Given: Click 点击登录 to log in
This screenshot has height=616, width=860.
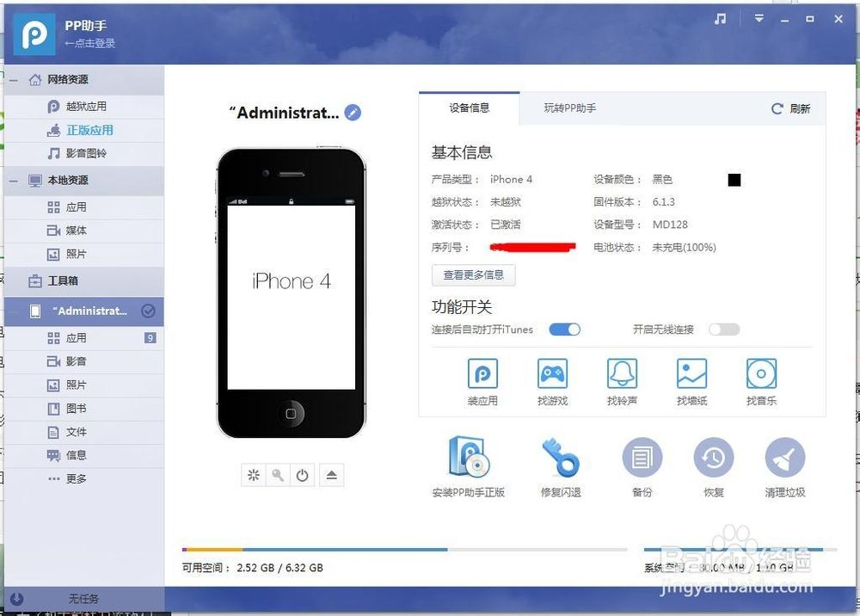Looking at the screenshot, I should click(x=90, y=43).
